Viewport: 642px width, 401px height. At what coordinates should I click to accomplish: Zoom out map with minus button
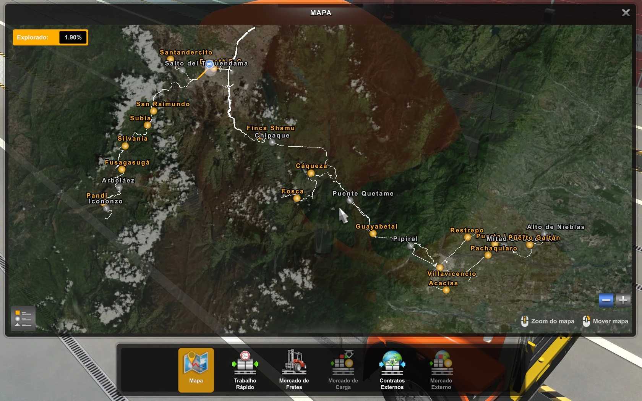click(606, 300)
